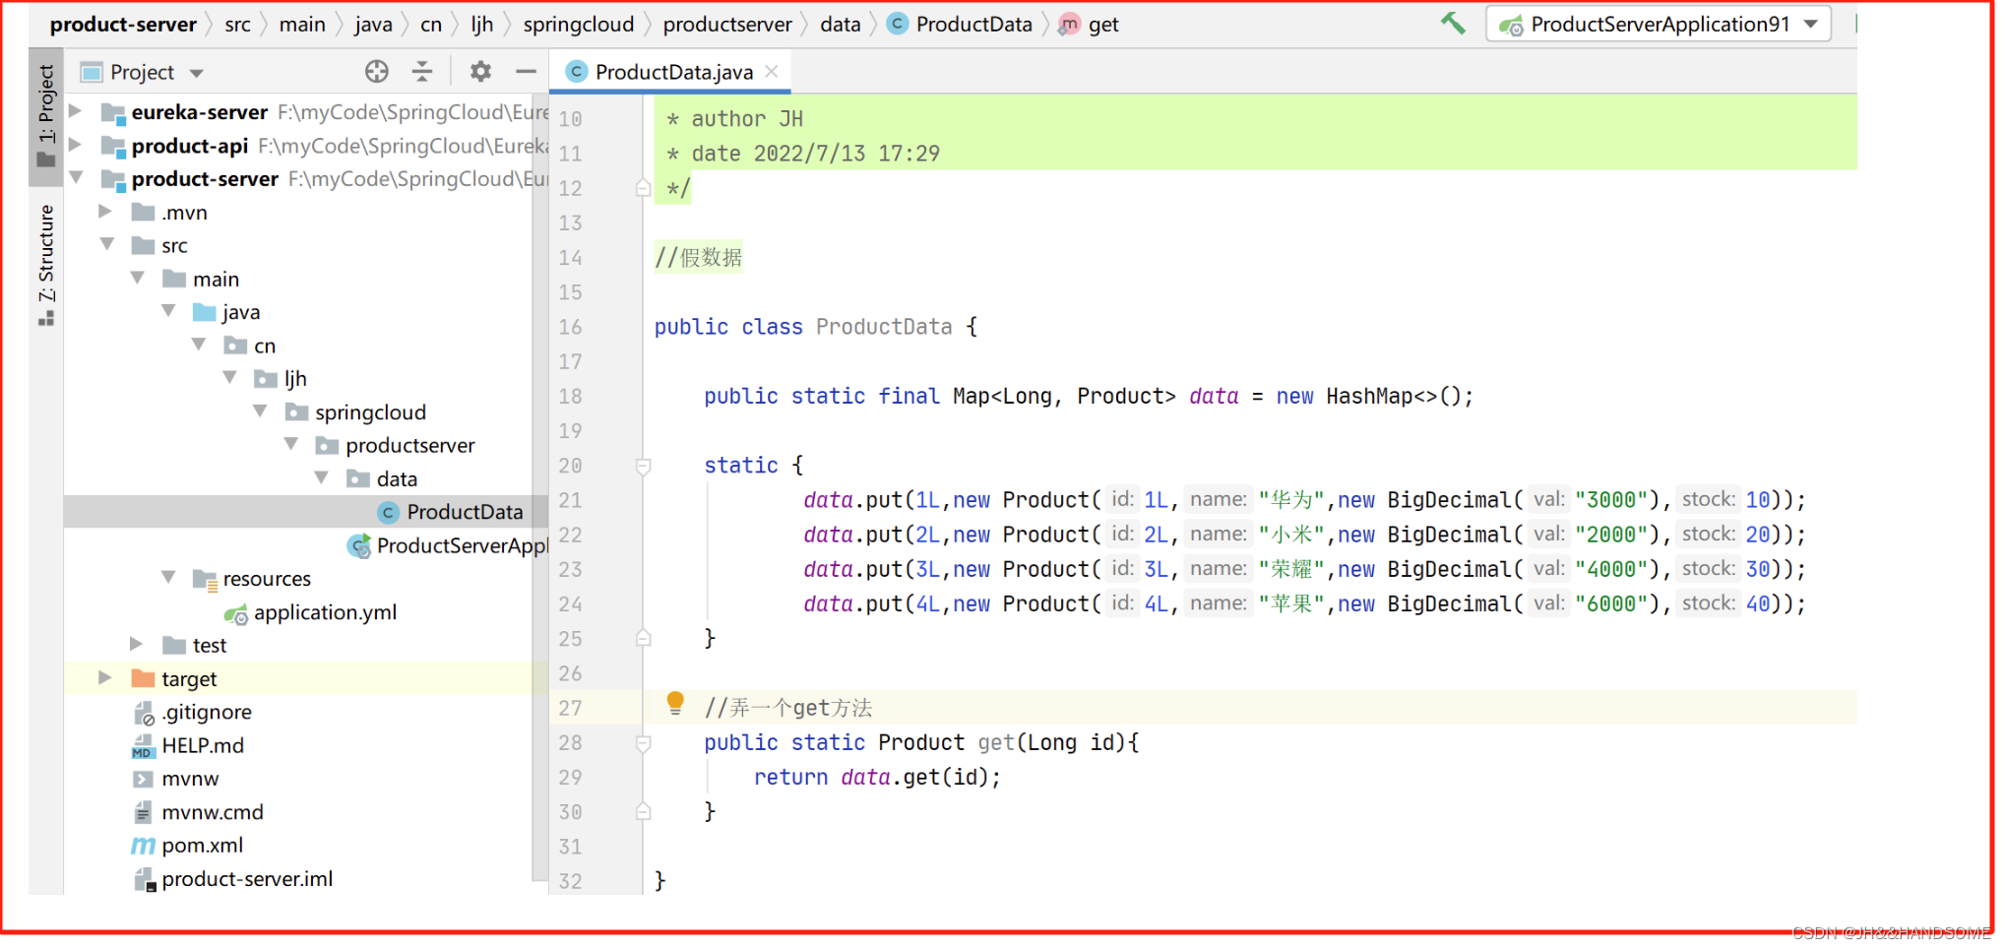Open Project panel settings gear
The width and height of the screenshot is (2006, 949).
482,71
